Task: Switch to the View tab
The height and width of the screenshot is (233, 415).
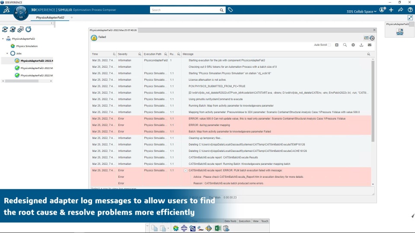Action: pyautogui.click(x=255, y=221)
